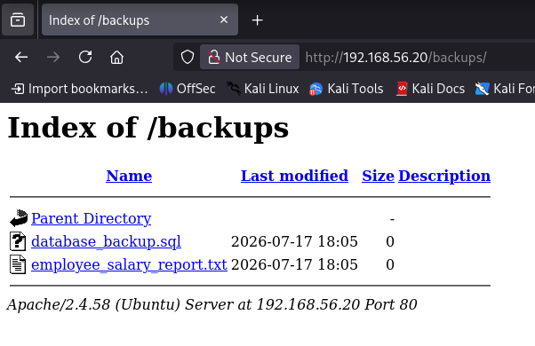The width and height of the screenshot is (535, 346).
Task: Click the Apache server footer text
Action: tap(212, 304)
